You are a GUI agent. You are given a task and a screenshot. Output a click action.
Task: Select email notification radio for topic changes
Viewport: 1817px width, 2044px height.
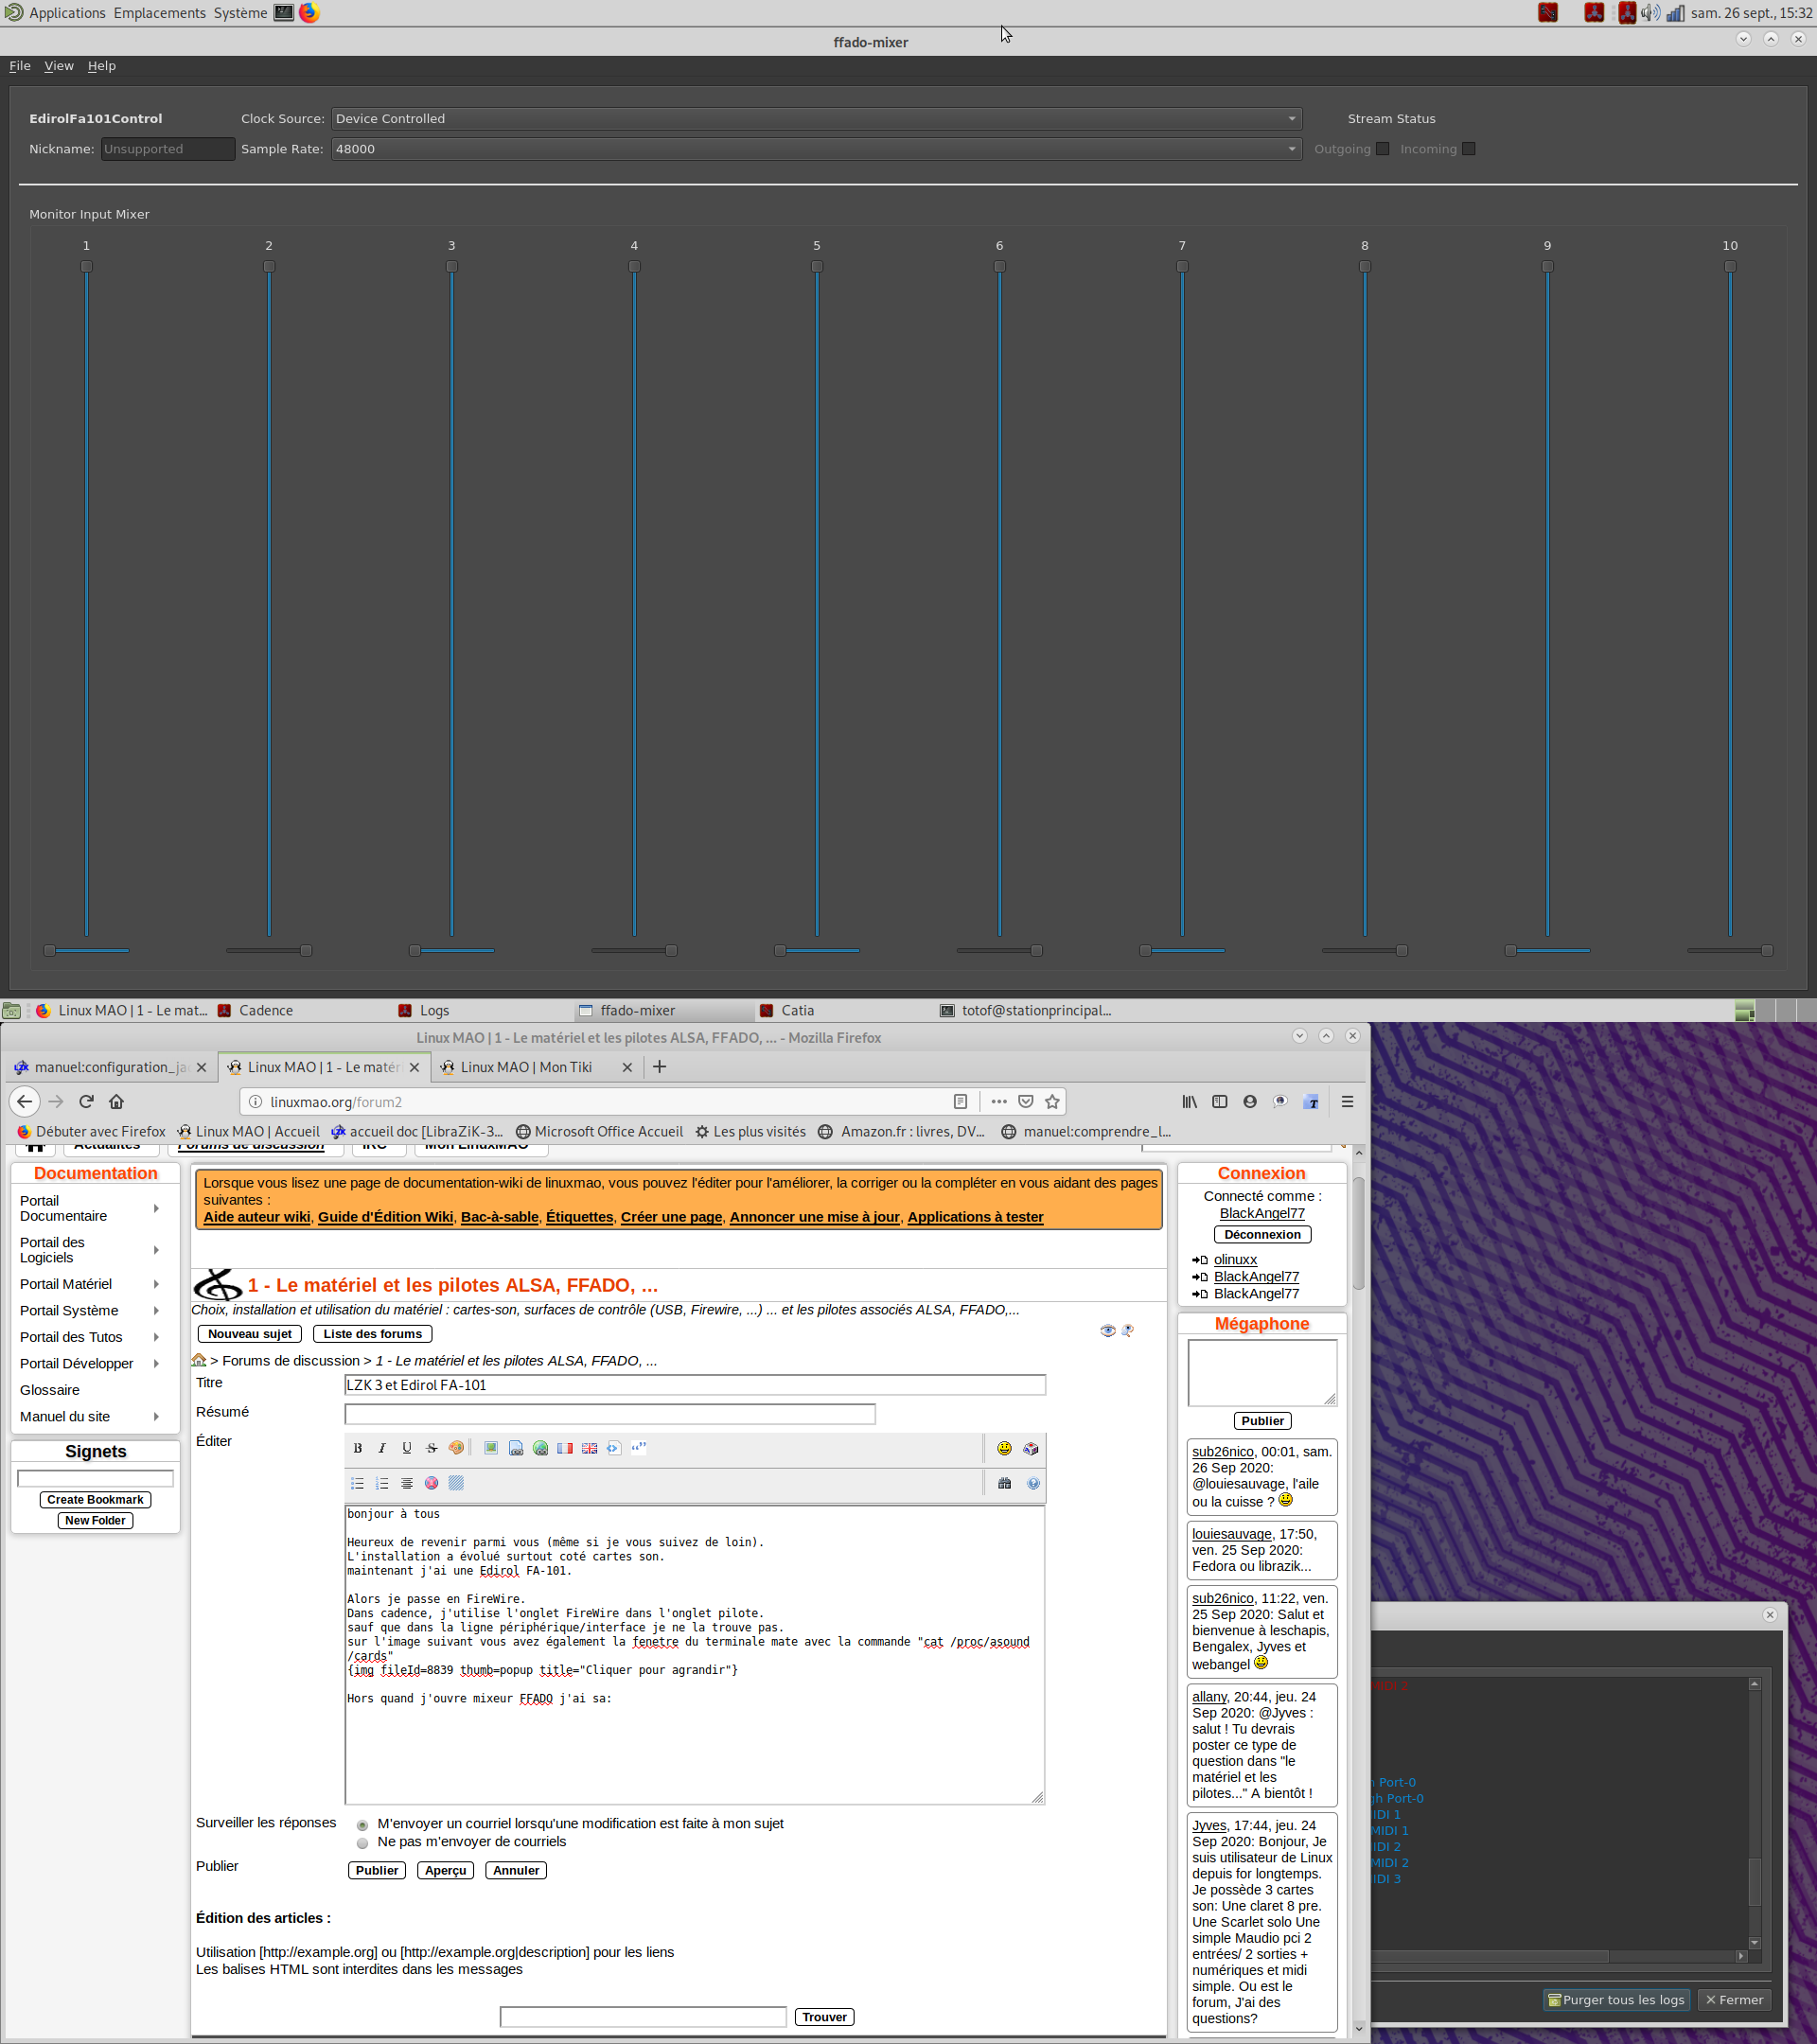[362, 1825]
